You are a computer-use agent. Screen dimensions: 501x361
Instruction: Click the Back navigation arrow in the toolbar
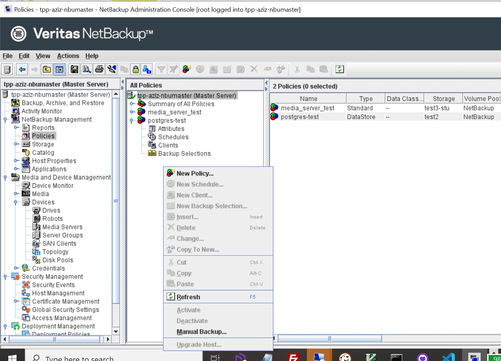[x=22, y=69]
